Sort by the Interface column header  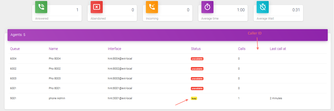115,49
